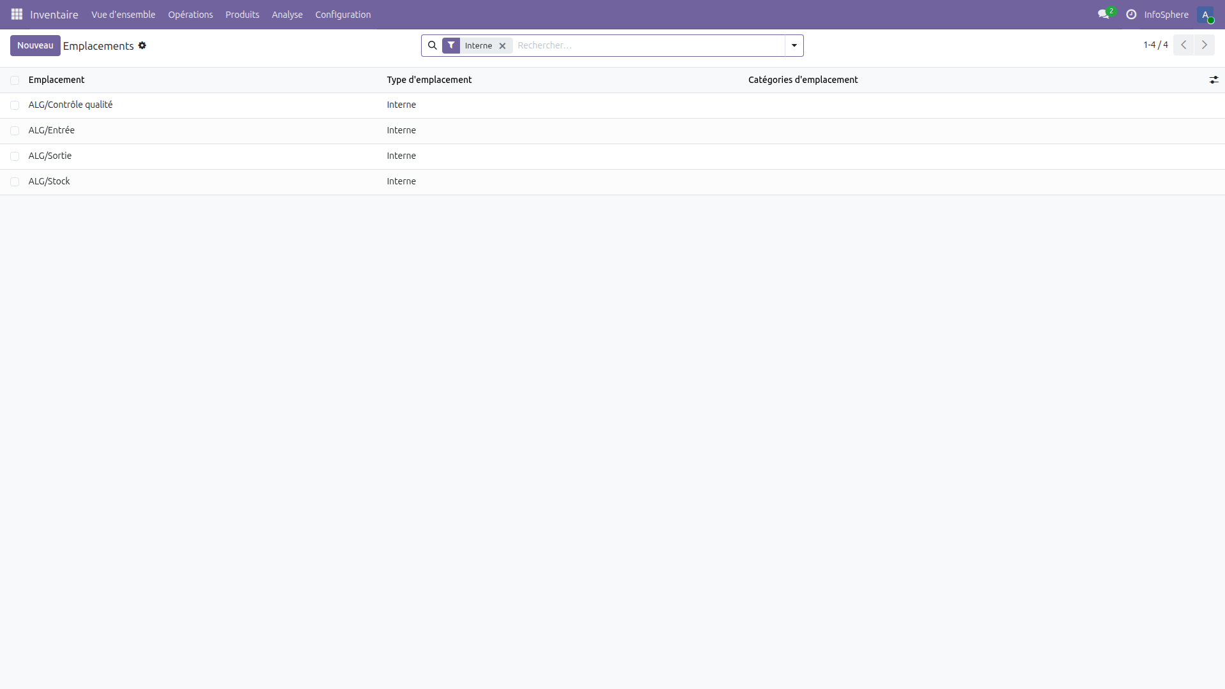The width and height of the screenshot is (1225, 689).
Task: Open the apps grid menu
Action: click(17, 14)
